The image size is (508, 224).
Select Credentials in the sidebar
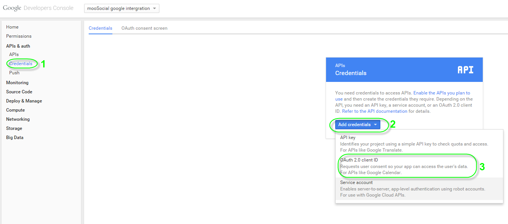[21, 64]
